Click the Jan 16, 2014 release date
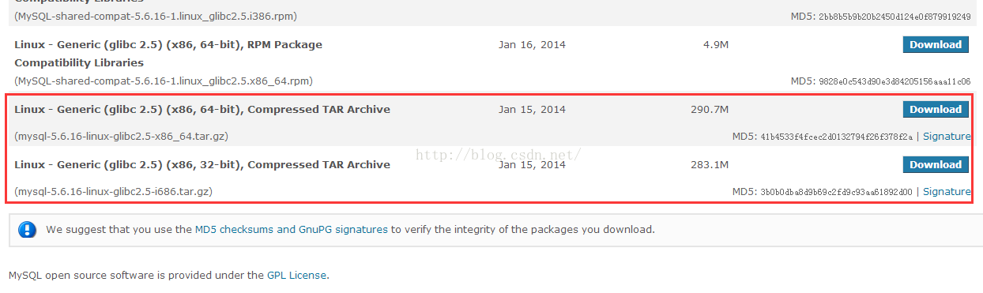This screenshot has height=293, width=983. [532, 45]
